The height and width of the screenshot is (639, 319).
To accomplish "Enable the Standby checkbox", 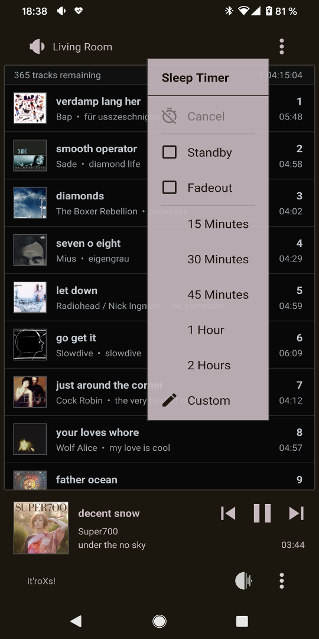I will tap(170, 153).
